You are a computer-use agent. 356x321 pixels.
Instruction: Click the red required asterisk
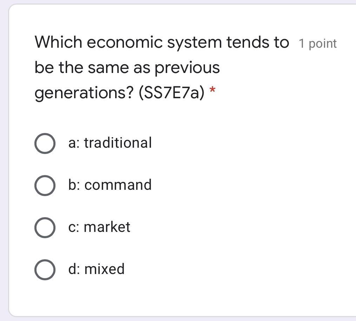212,90
